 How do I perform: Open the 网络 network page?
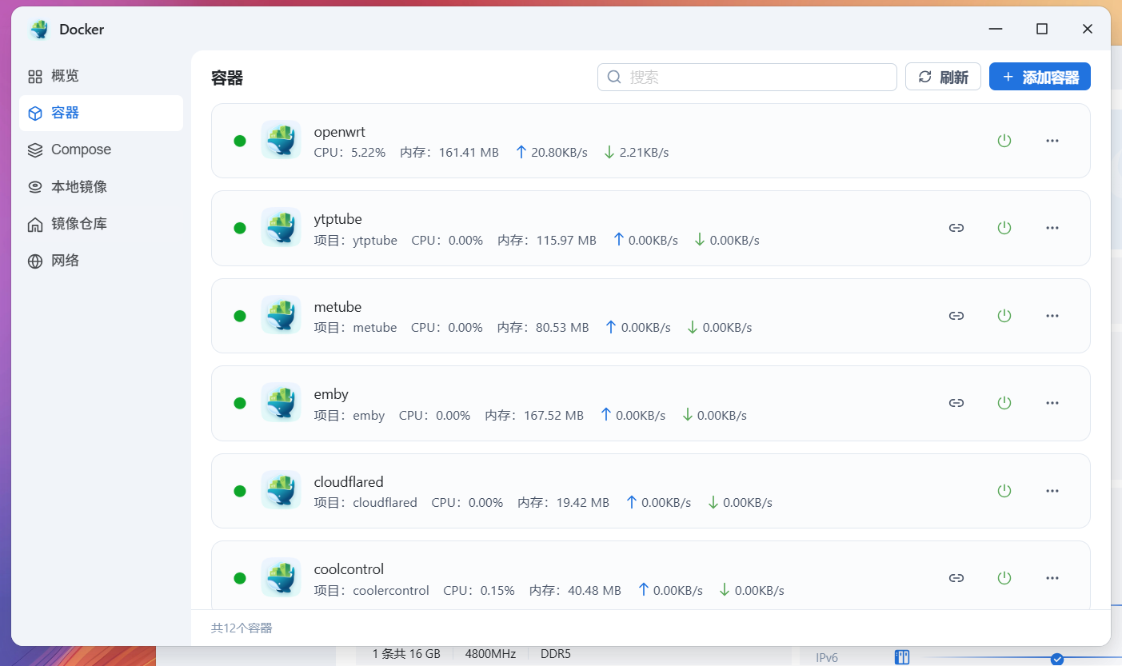[x=101, y=261]
